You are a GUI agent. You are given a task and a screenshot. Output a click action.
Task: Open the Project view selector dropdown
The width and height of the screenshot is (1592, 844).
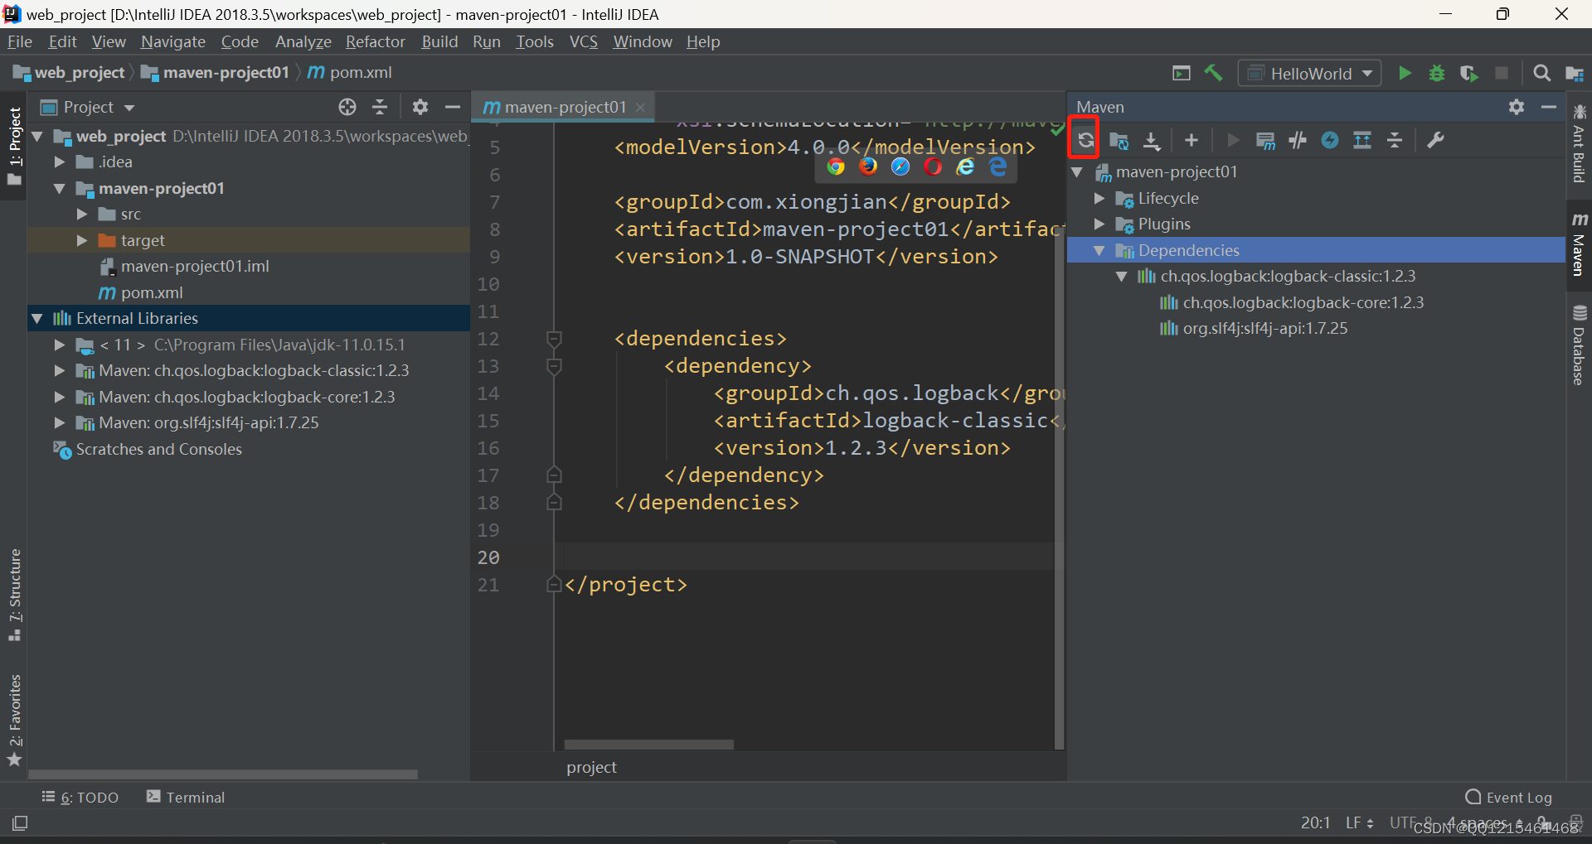(88, 107)
